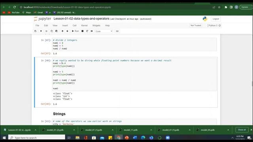Click the save and checkpoint toolbar icon

point(36,31)
